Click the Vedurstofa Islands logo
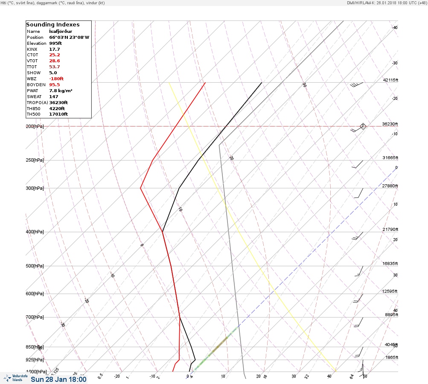Image resolution: width=428 pixels, height=384 pixels. coord(15,378)
